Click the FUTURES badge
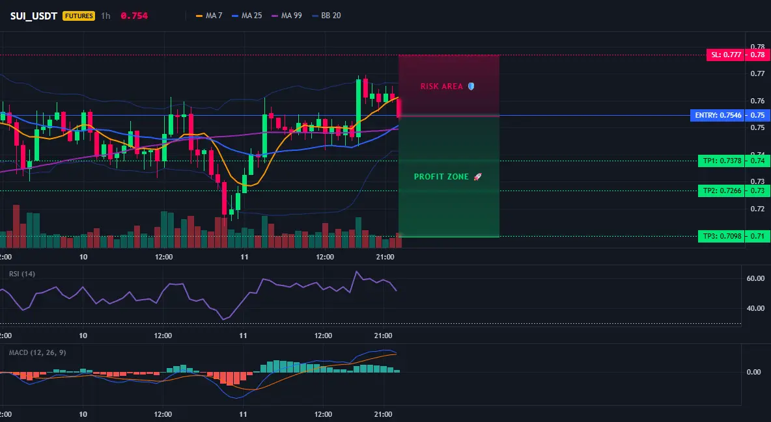Viewport: 771px width, 422px height. [79, 16]
